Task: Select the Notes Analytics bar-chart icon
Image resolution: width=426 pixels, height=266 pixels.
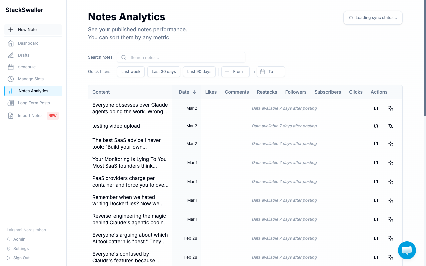Action: [x=11, y=91]
